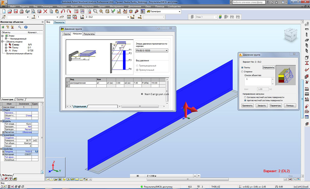Click the x2 value cell 7.40
This screenshot has height=189, width=310.
(x=137, y=83)
